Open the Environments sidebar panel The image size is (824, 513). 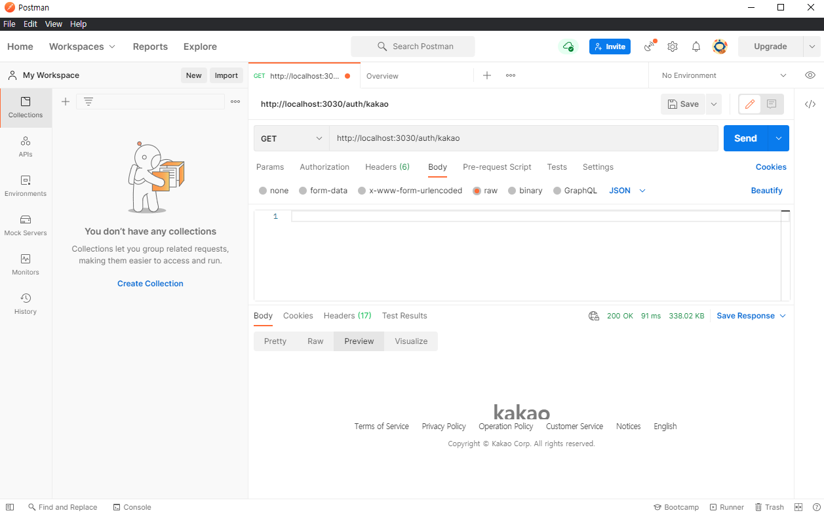(x=26, y=187)
